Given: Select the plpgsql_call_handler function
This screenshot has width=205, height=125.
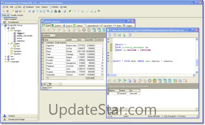Looking at the screenshot, I should [x=25, y=36].
